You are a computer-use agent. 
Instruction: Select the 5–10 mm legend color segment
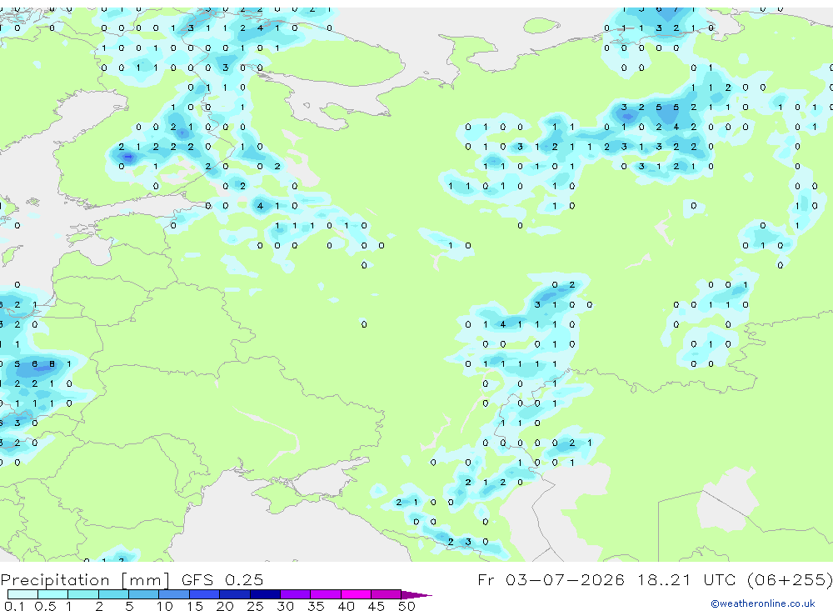143,594
